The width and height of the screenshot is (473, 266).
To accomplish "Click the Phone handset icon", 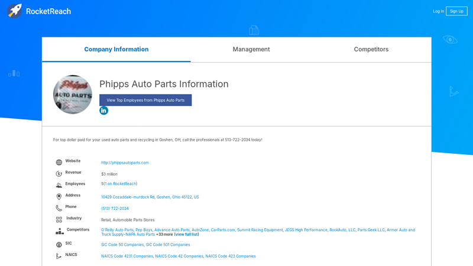I will pos(59,208).
